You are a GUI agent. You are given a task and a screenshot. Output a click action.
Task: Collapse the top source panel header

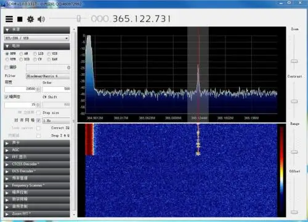click(37, 30)
